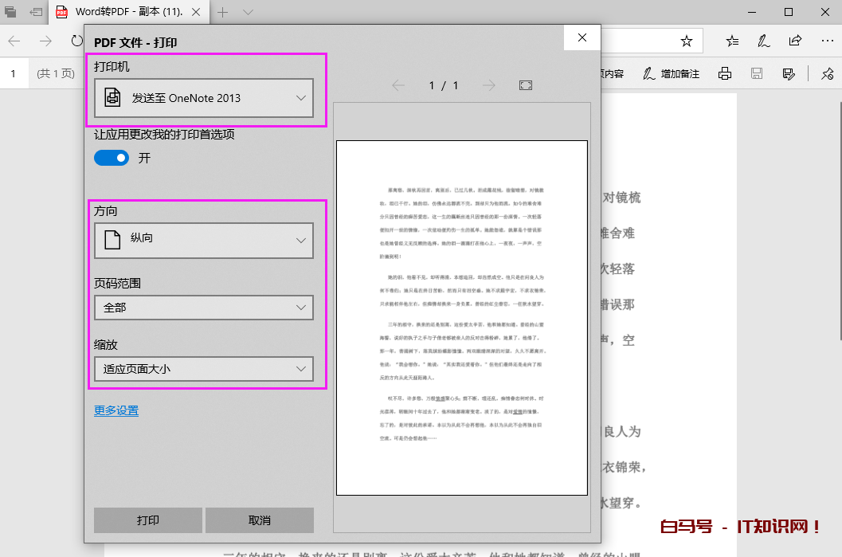Click the pen add-notes icon in browser toolbar
The height and width of the screenshot is (557, 842).
[763, 41]
